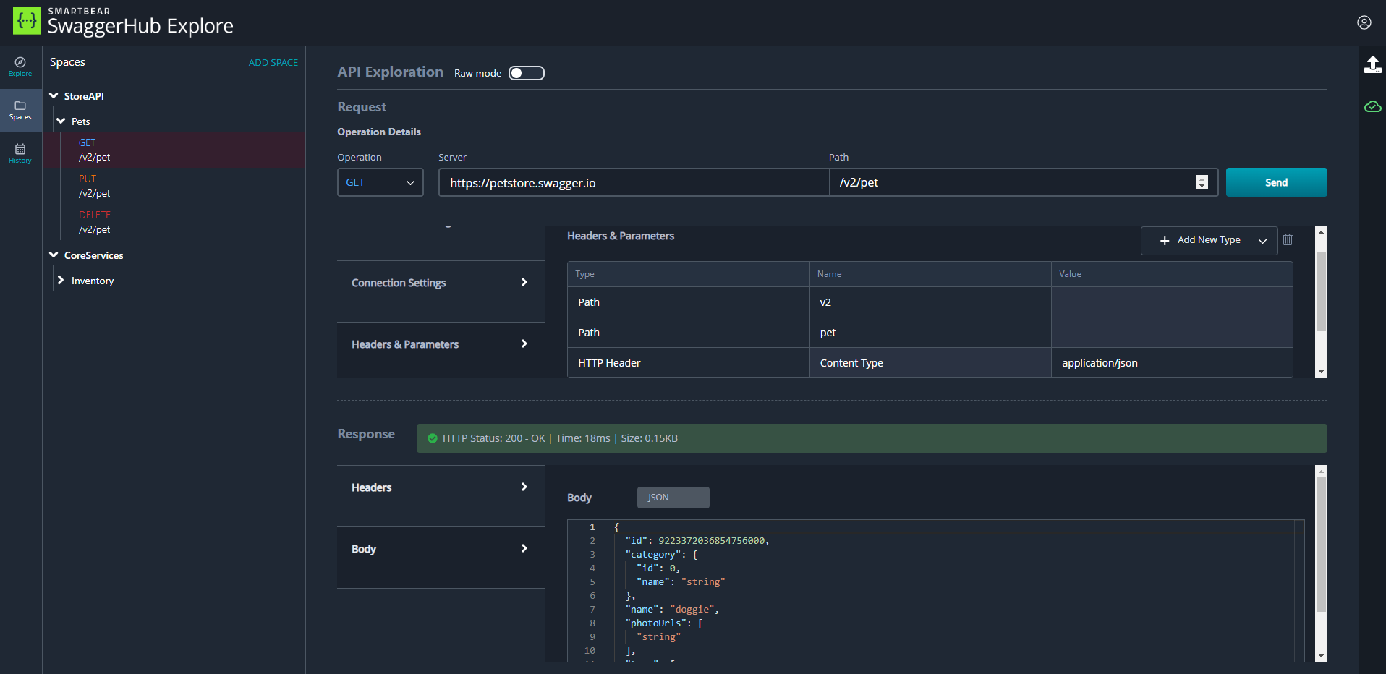Click the Spaces panel heading

(x=67, y=62)
